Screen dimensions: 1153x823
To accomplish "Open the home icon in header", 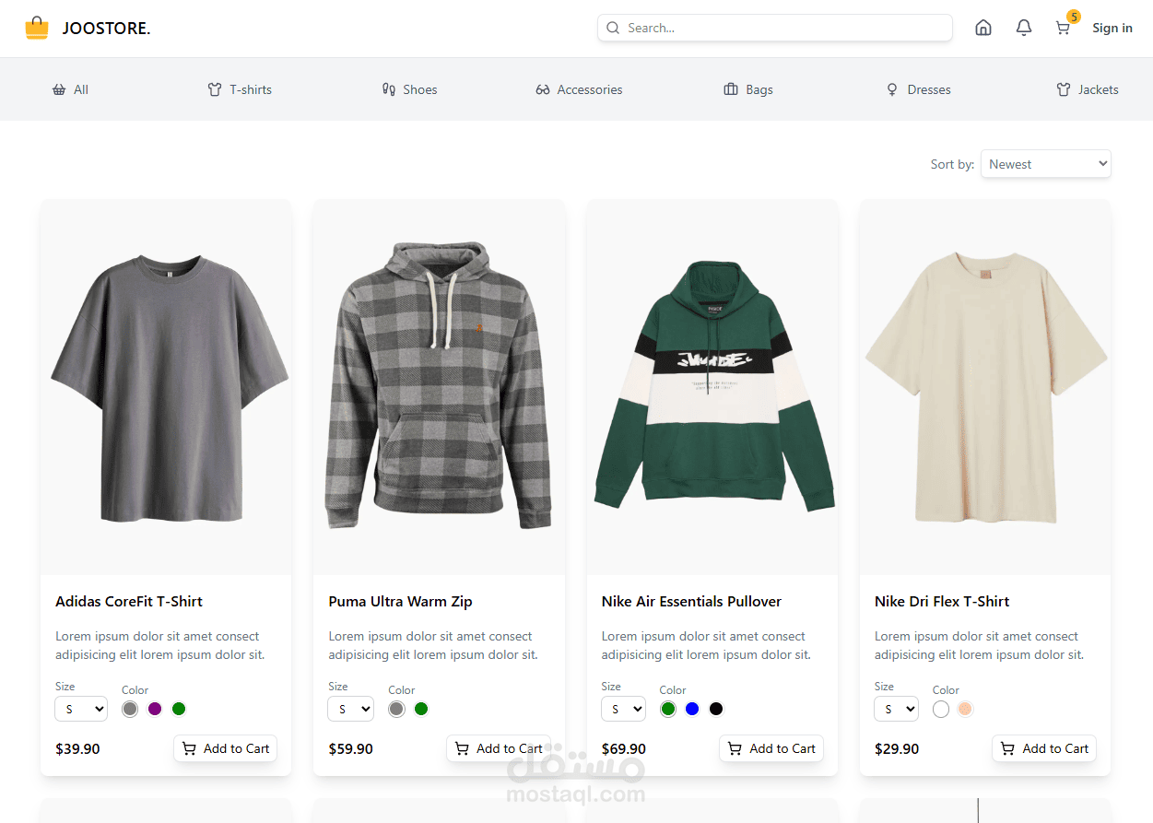I will pos(983,28).
